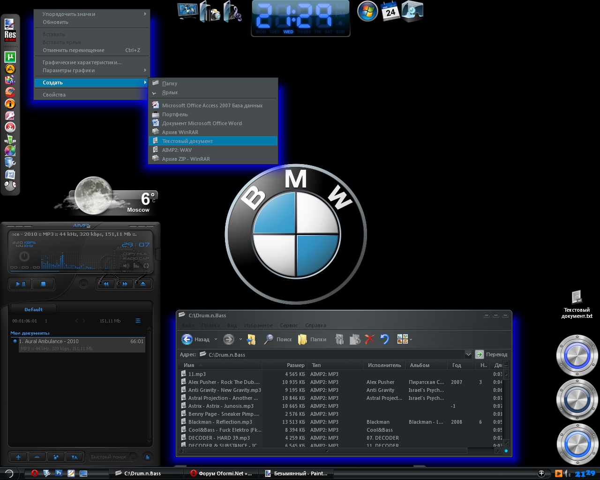This screenshot has height=480, width=600.
Task: Launch uTorrent from the left dock
Action: click(x=10, y=57)
